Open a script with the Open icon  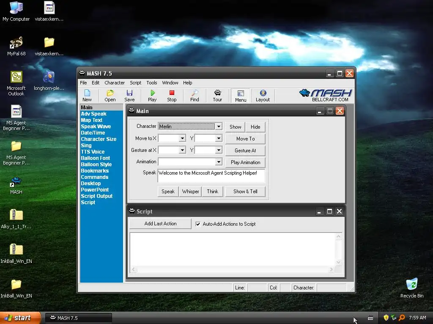click(110, 96)
